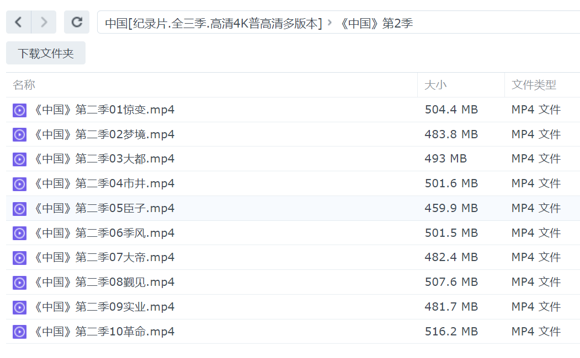Open the parent folder 中国[纪录片.全三季] breadcrumb
The width and height of the screenshot is (580, 358).
(x=213, y=23)
